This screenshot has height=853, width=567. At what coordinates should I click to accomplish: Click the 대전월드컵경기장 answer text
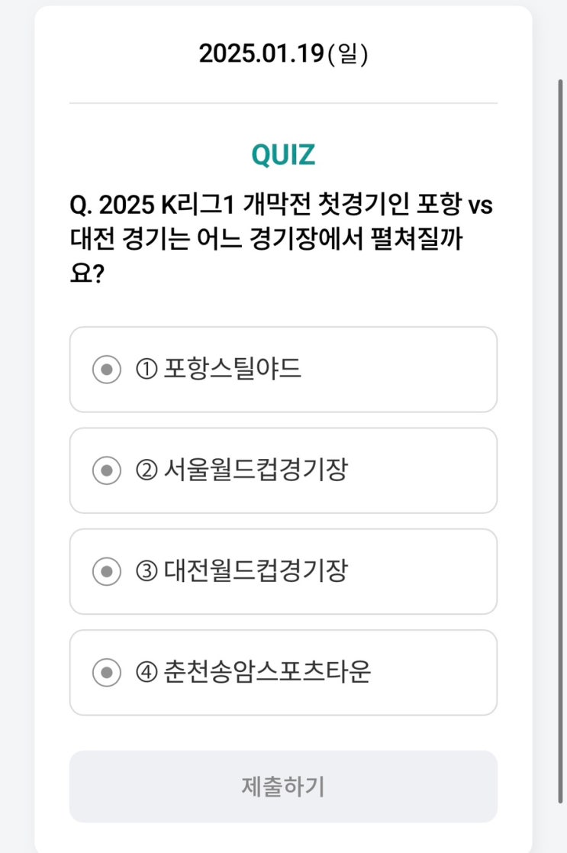pyautogui.click(x=256, y=571)
